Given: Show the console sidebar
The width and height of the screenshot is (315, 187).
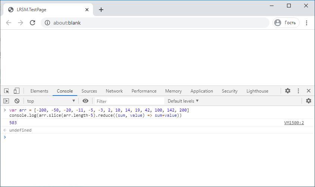Looking at the screenshot, I should click(6, 101).
